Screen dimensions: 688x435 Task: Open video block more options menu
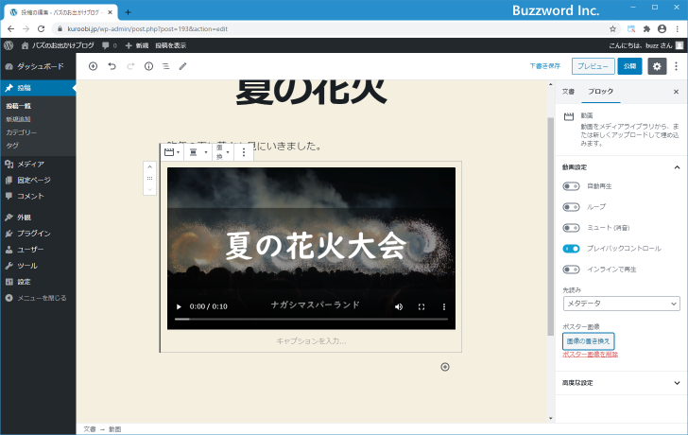(x=244, y=152)
